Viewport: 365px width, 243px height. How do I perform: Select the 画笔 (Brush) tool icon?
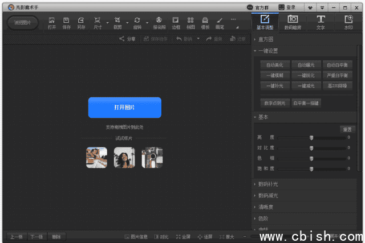point(220,22)
